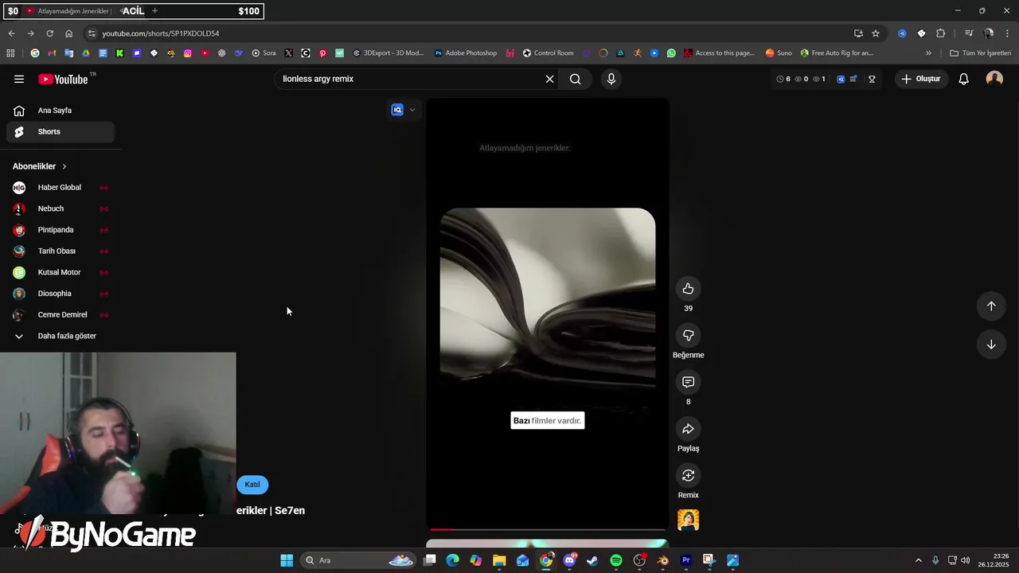Go back in browser history
Screen dimensions: 1019x573
point(11,33)
